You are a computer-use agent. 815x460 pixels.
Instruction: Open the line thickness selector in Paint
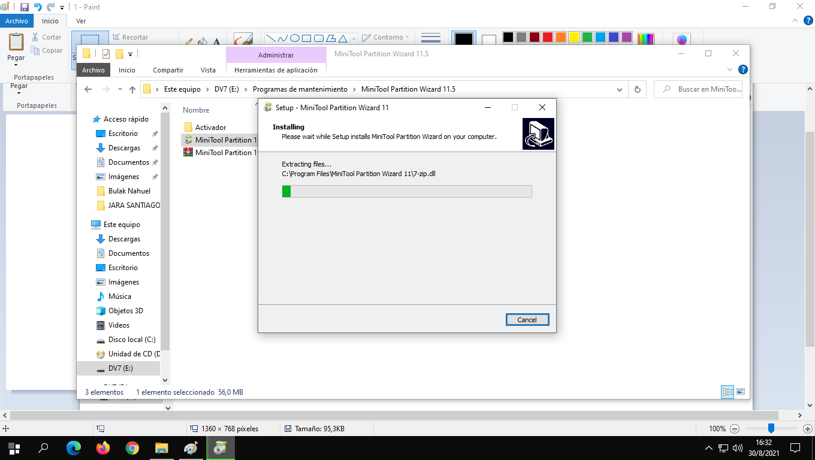[x=431, y=38]
